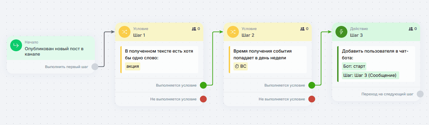
Task: Click the 'Шаг: Шаг 3 (Сообщение)' tag
Action: pyautogui.click(x=370, y=75)
